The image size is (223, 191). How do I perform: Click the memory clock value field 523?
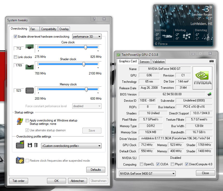point(19,91)
